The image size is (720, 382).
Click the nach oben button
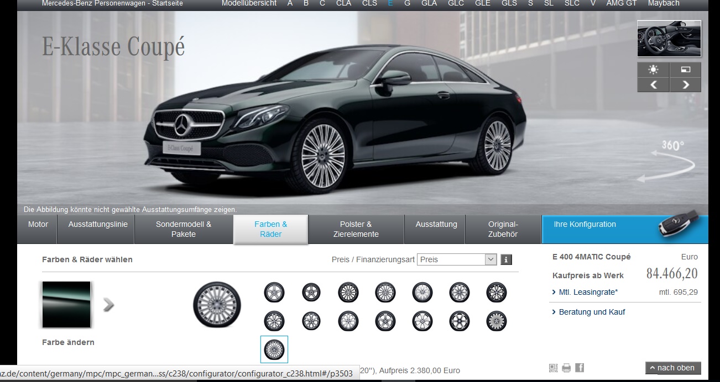pyautogui.click(x=673, y=368)
